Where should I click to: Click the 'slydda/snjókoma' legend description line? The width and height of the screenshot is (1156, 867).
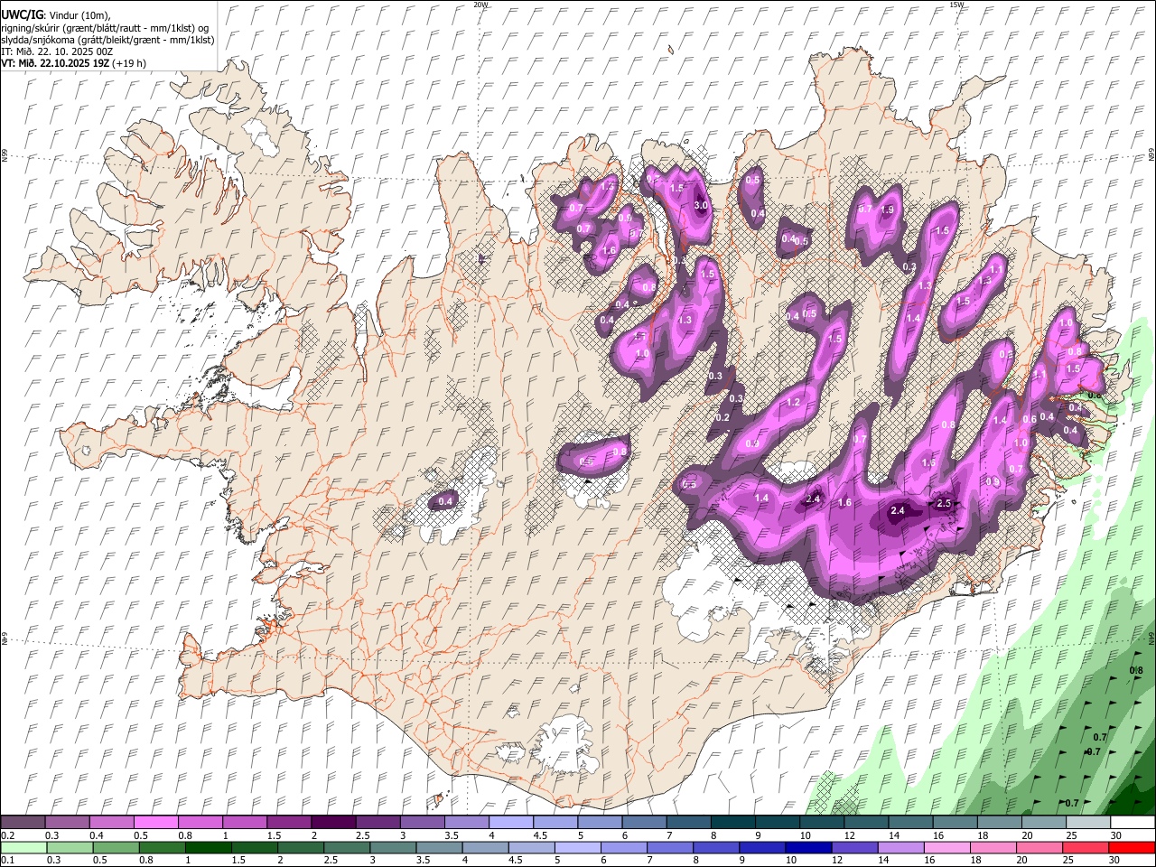107,40
